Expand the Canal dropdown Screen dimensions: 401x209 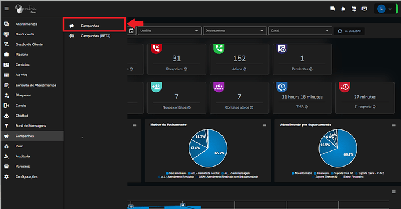[x=300, y=31]
